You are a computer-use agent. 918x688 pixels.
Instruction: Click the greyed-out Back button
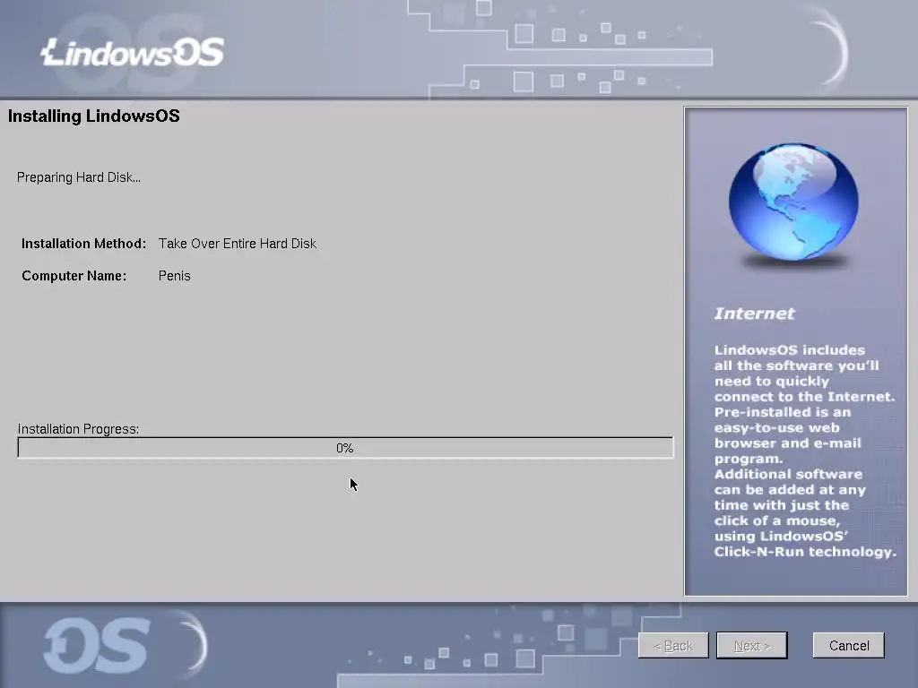click(x=673, y=645)
